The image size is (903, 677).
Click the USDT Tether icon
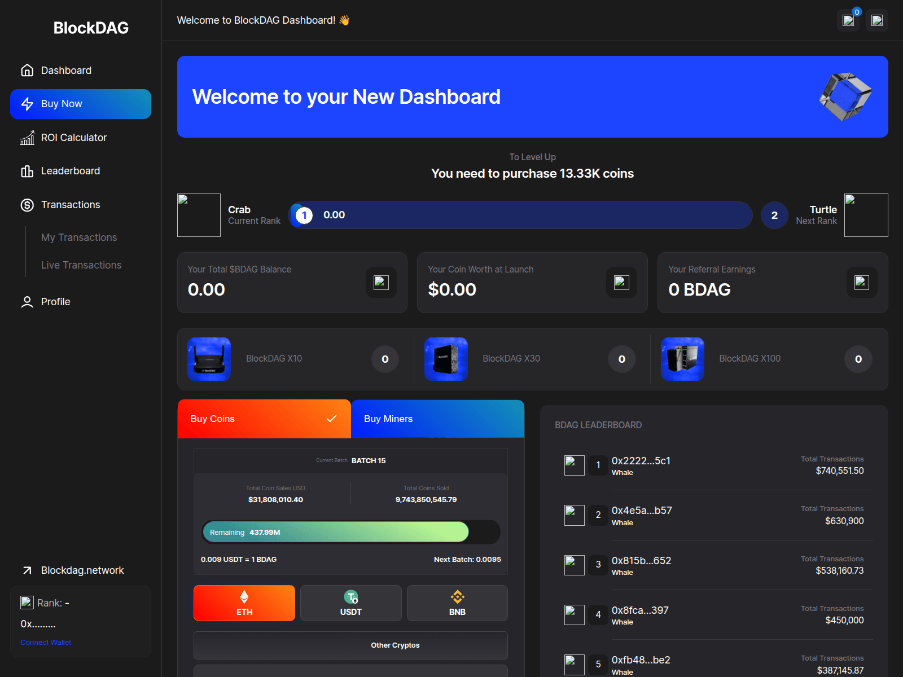point(351,597)
